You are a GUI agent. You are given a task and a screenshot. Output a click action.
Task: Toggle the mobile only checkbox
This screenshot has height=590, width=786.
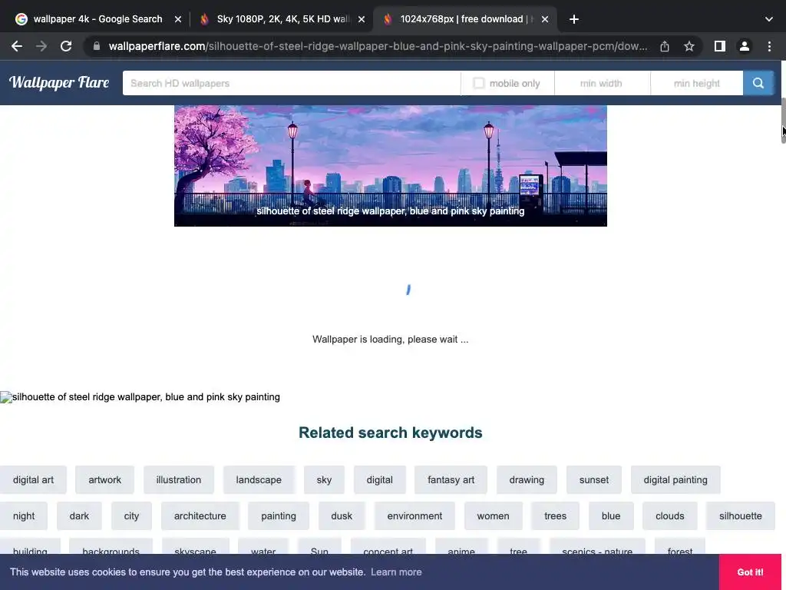point(479,83)
